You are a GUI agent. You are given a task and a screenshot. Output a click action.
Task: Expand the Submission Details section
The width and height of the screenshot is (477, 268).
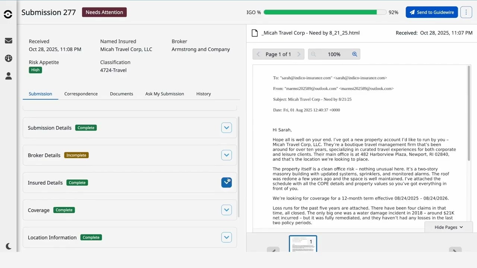(x=227, y=128)
